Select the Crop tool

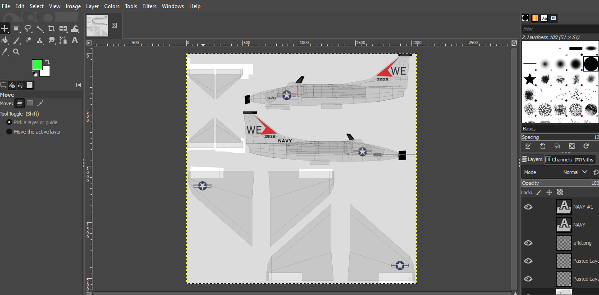pyautogui.click(x=51, y=28)
